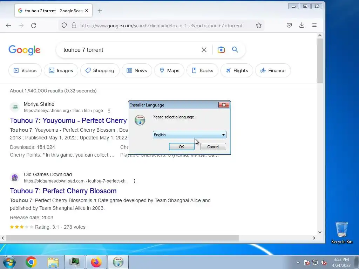This screenshot has width=359, height=269.
Task: Filter results by Flights
Action: pyautogui.click(x=237, y=70)
